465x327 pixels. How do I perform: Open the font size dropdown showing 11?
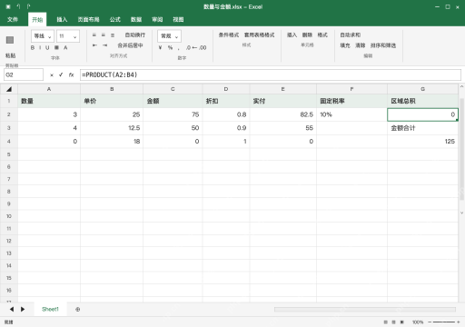pyautogui.click(x=68, y=36)
